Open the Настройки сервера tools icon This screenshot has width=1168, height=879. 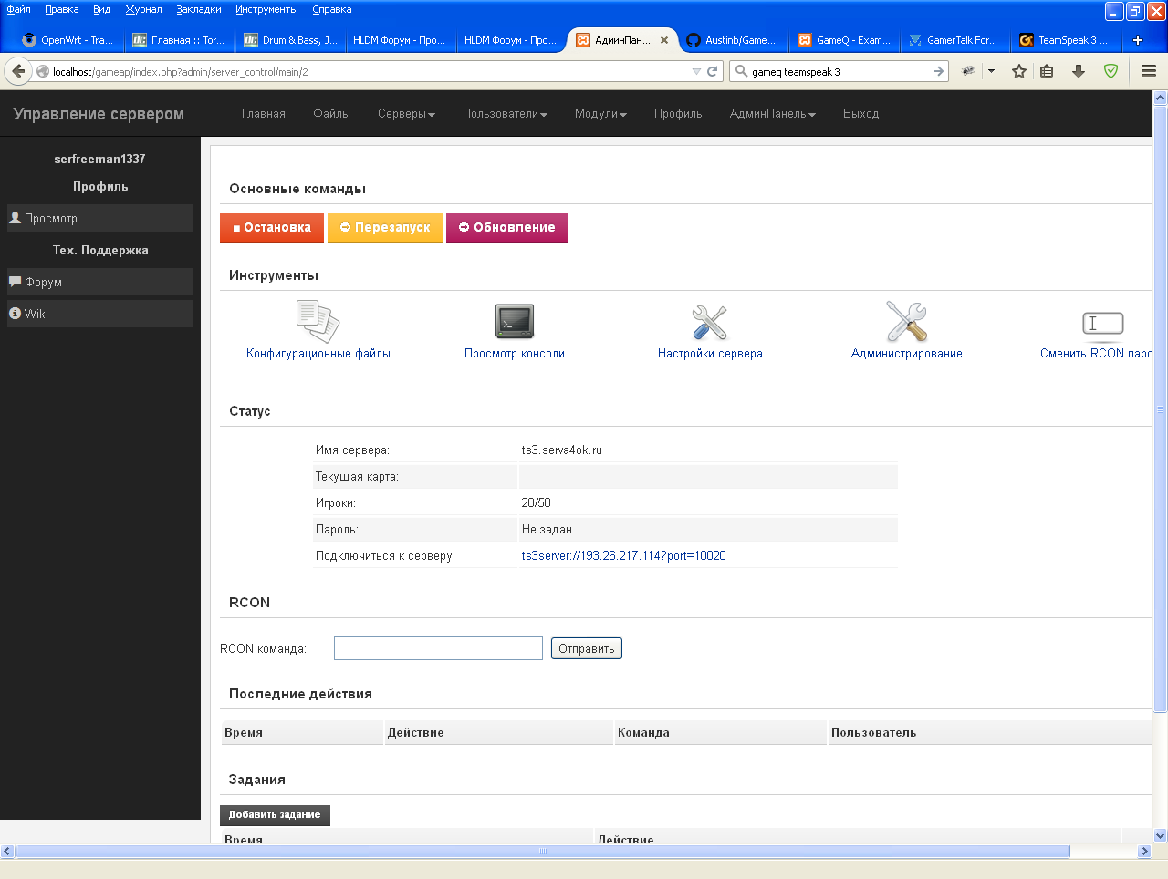[x=709, y=322]
